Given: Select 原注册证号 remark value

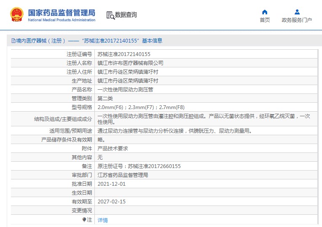Looking at the screenshot, I should point(139,166).
